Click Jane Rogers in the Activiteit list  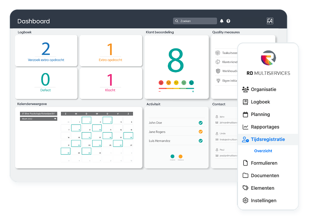(x=157, y=132)
